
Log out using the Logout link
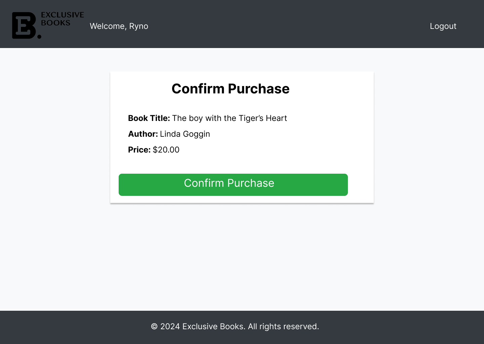[x=443, y=26]
